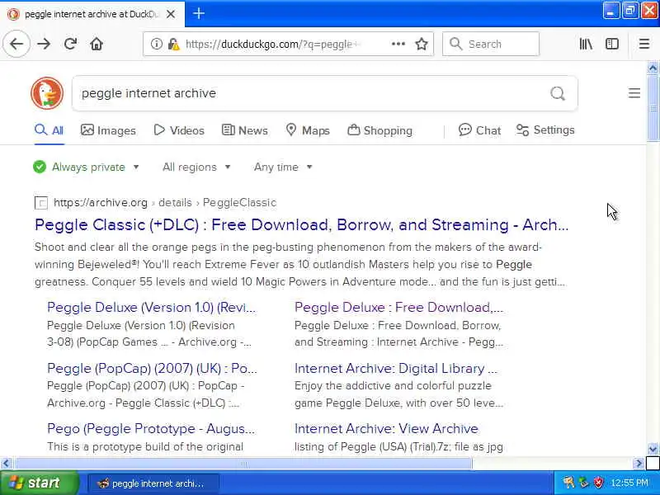Select the peggle internet archive browser tab
The height and width of the screenshot is (495, 660).
(92, 14)
